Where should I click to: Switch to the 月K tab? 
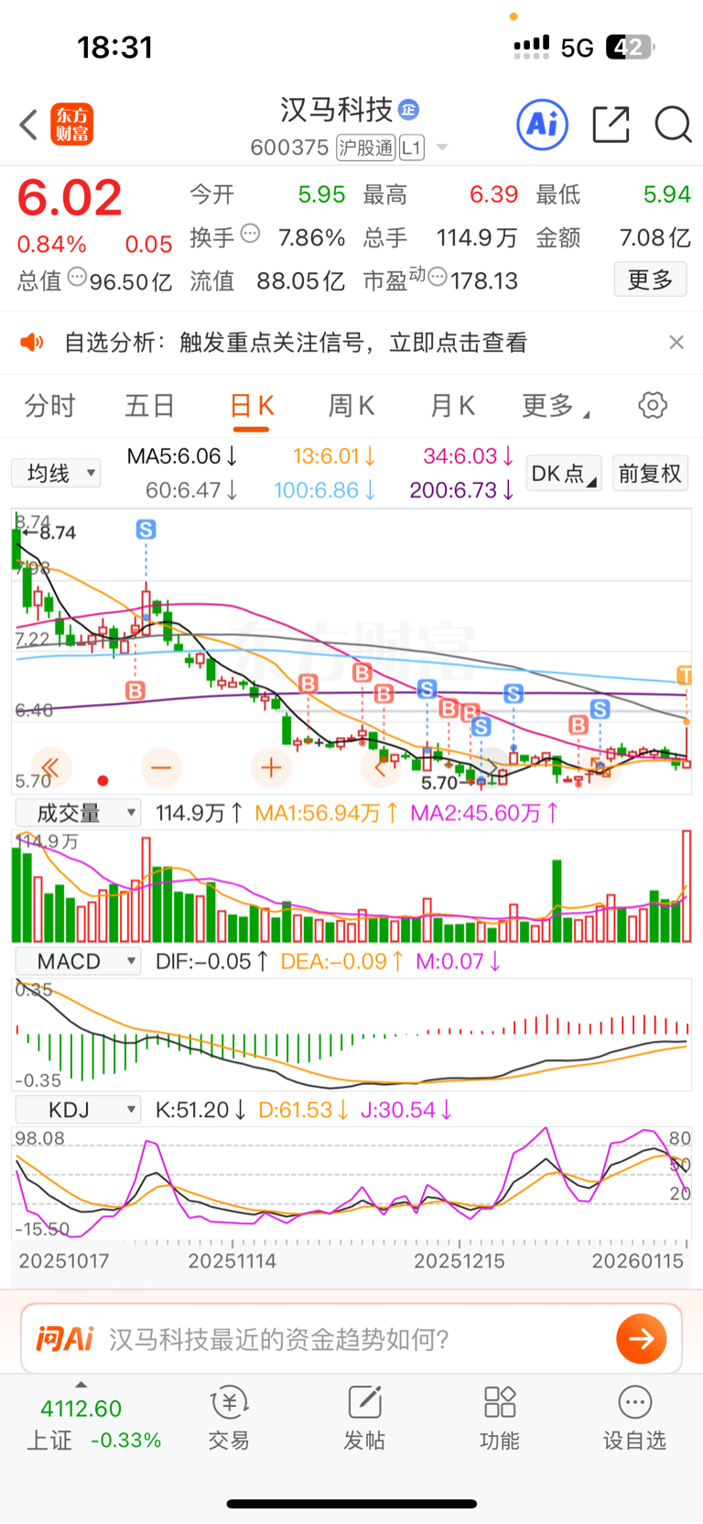pyautogui.click(x=452, y=405)
